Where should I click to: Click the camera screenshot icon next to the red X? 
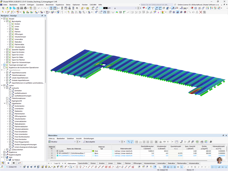click(x=205, y=12)
